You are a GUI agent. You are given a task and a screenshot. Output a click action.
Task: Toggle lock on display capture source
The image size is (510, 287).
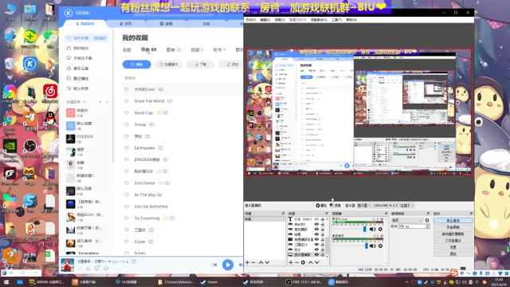click(323, 254)
